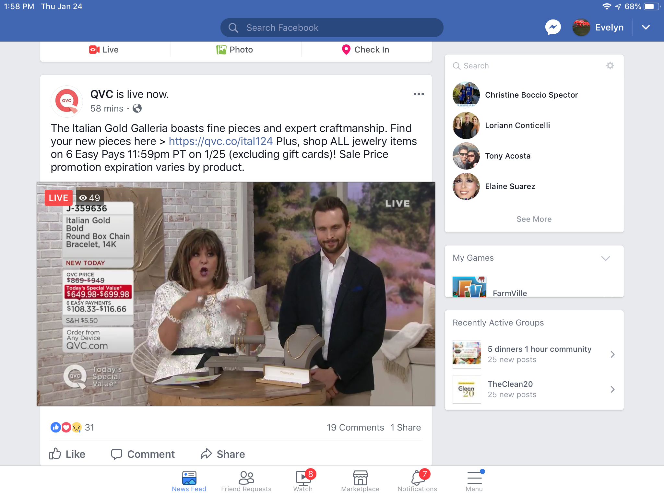Viewport: 664px width, 498px height.
Task: Like the QVC post
Action: tap(67, 454)
